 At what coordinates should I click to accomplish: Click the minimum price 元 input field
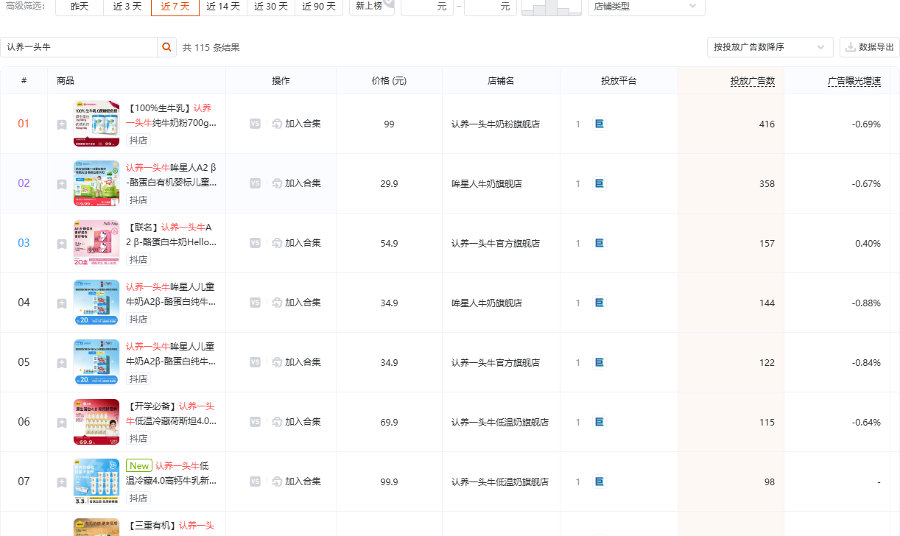click(x=427, y=6)
